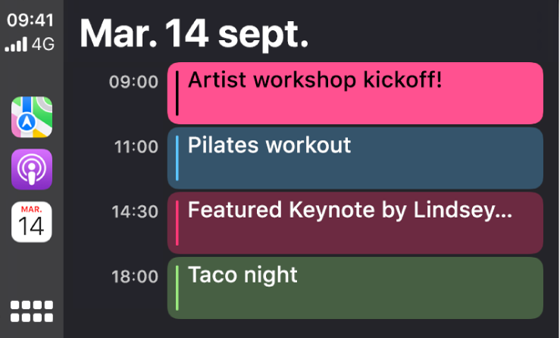This screenshot has height=338, width=560.
Task: View the Featured Keynote by Lindsey event
Action: click(x=355, y=222)
